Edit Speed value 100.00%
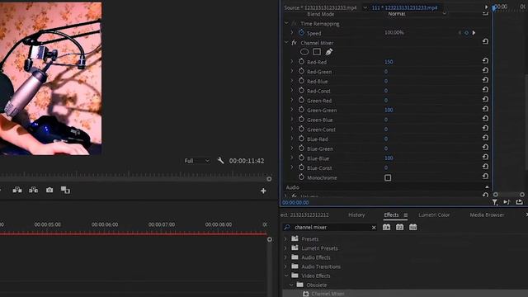528x297 pixels. 394,33
